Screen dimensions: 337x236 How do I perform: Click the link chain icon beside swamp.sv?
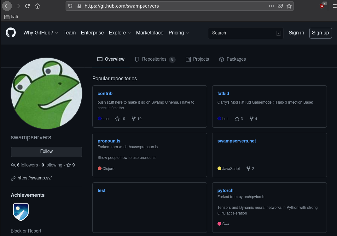13,178
